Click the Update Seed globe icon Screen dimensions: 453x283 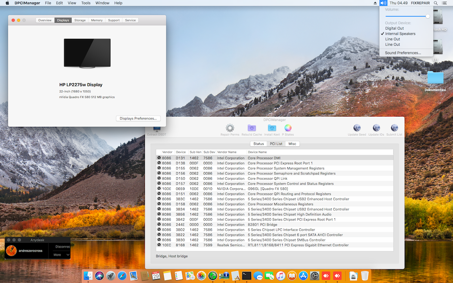tap(357, 128)
